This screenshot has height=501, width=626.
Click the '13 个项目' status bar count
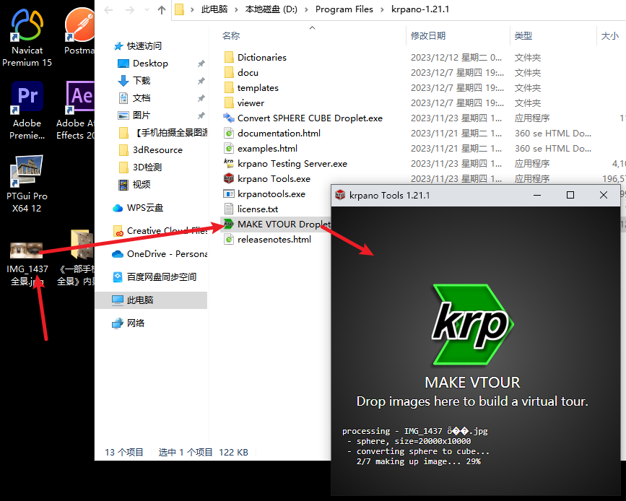pyautogui.click(x=123, y=453)
